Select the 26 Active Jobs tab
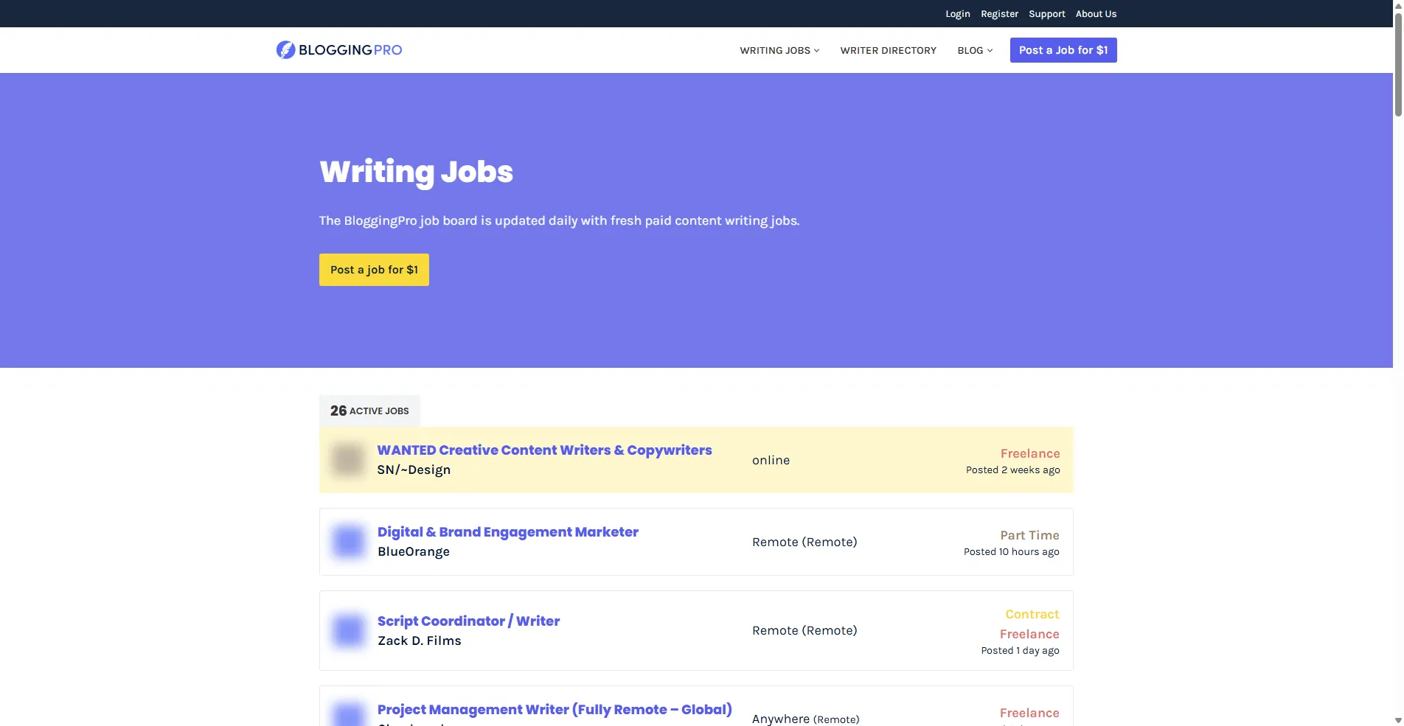Screen dimensions: 1404x726 pos(369,411)
